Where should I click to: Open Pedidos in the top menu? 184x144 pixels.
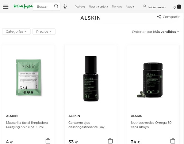click(80, 6)
